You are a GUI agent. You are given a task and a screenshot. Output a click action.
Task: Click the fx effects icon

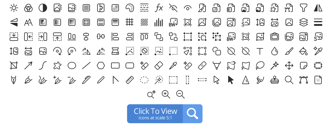tap(159, 8)
